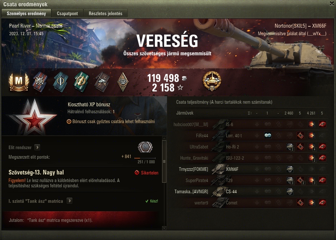
Task: Click the elite level 2 badge icon
Action: click(145, 147)
